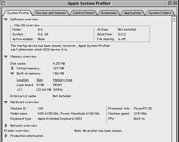This screenshot has width=179, height=142.
Task: Collapse the Hardware overview section
Action: click(x=6, y=102)
